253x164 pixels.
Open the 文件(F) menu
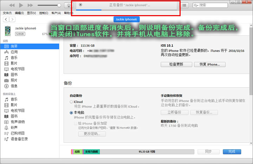pyautogui.click(x=7, y=13)
